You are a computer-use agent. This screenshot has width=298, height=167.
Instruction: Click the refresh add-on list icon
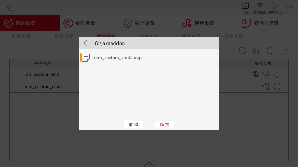pyautogui.click(x=242, y=50)
